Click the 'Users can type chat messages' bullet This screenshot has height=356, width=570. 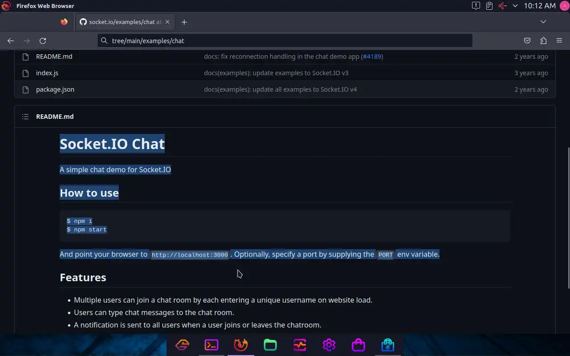tap(154, 312)
